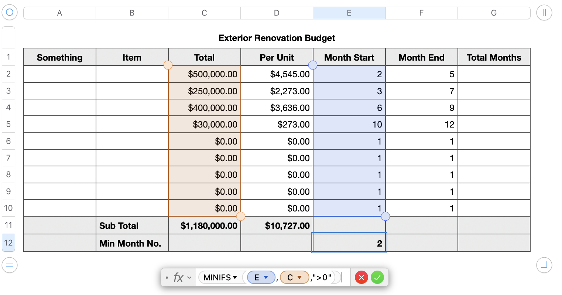Click the Month Start header cell

[x=349, y=57]
